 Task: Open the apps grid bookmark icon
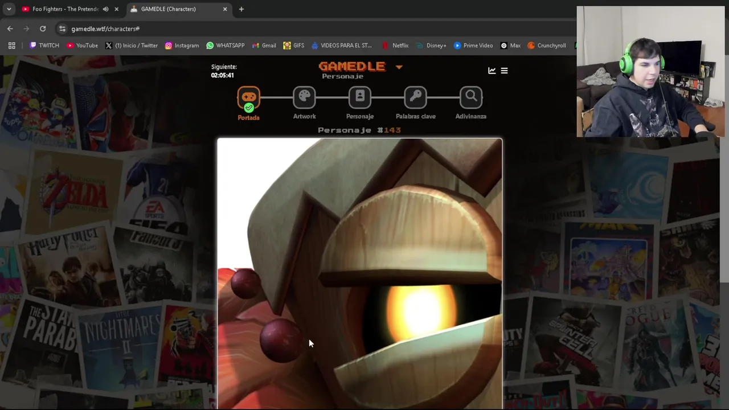click(11, 46)
